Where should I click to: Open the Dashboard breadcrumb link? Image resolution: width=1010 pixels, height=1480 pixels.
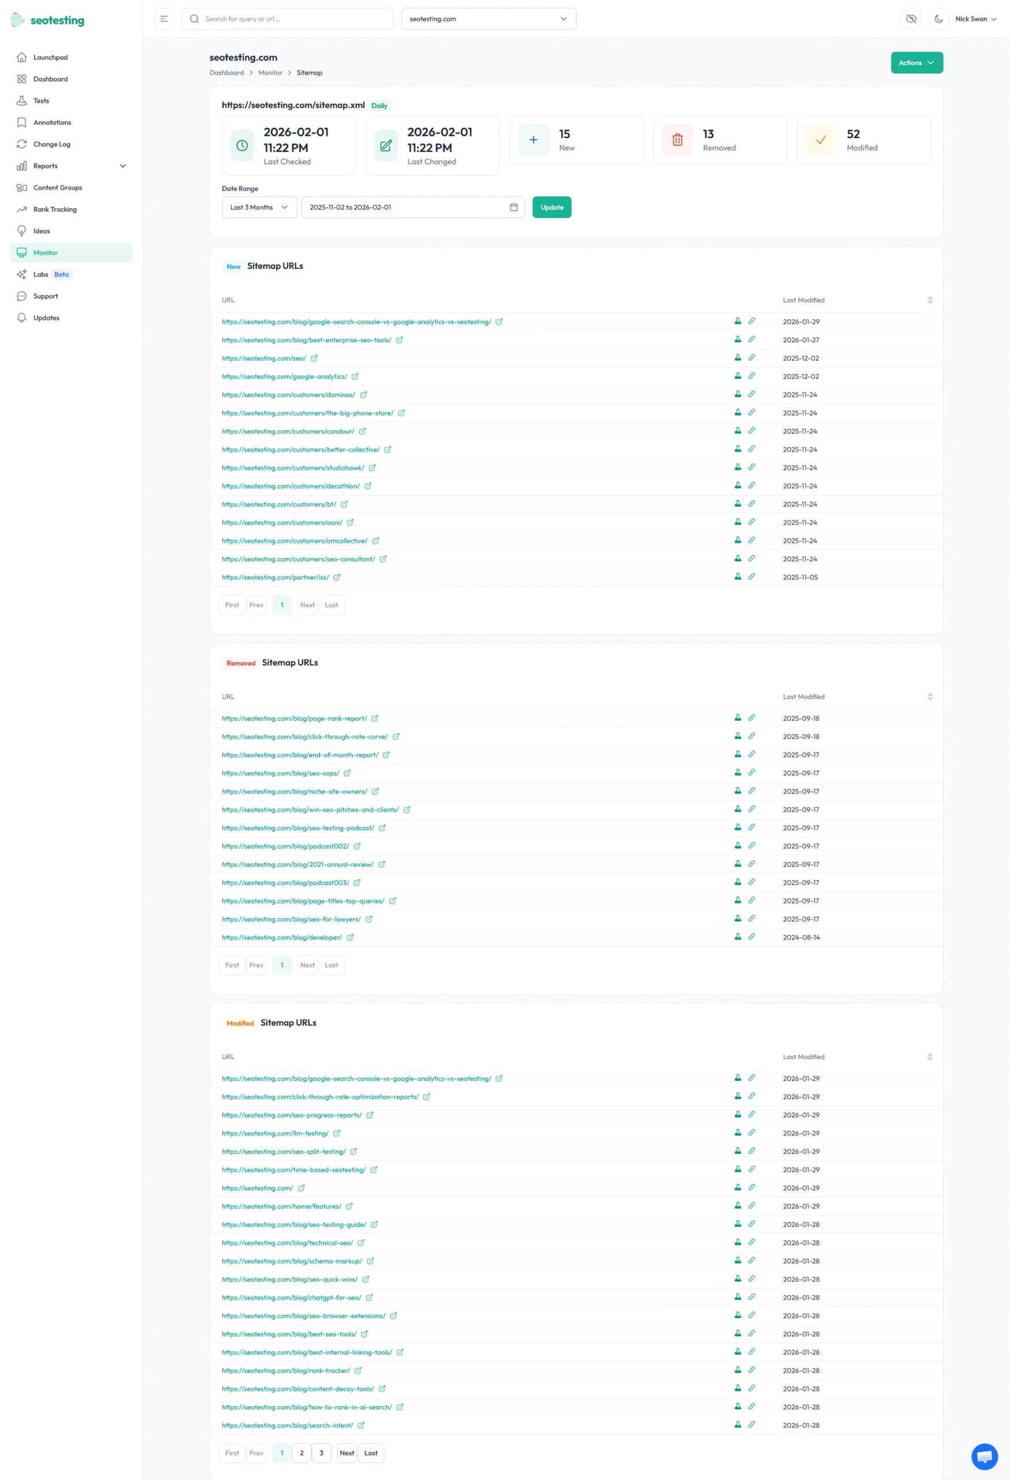tap(226, 73)
